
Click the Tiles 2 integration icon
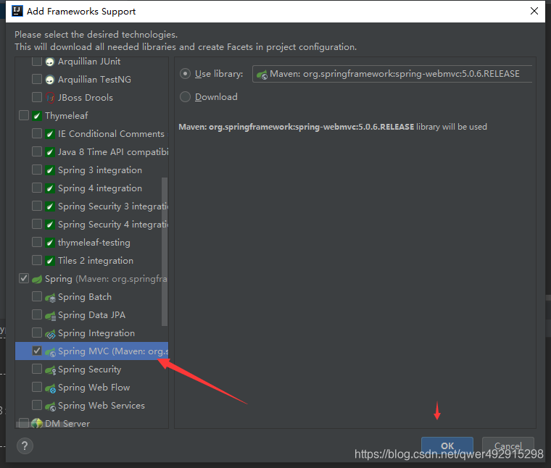point(50,261)
